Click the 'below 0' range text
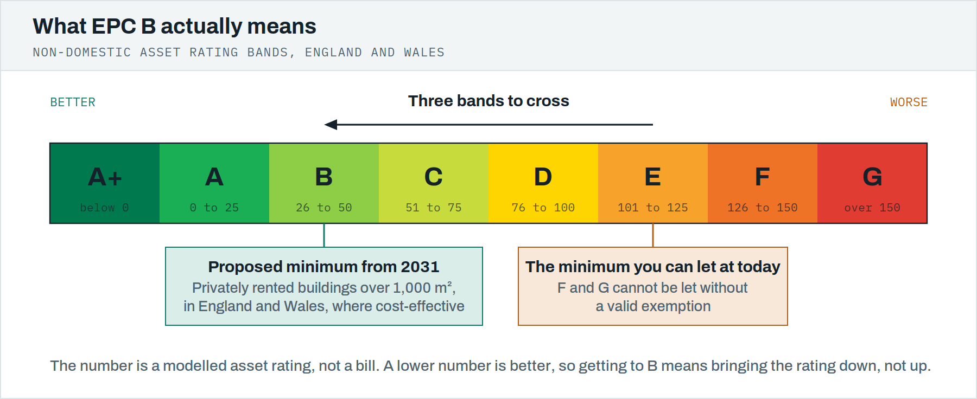This screenshot has height=399, width=977. pyautogui.click(x=104, y=208)
